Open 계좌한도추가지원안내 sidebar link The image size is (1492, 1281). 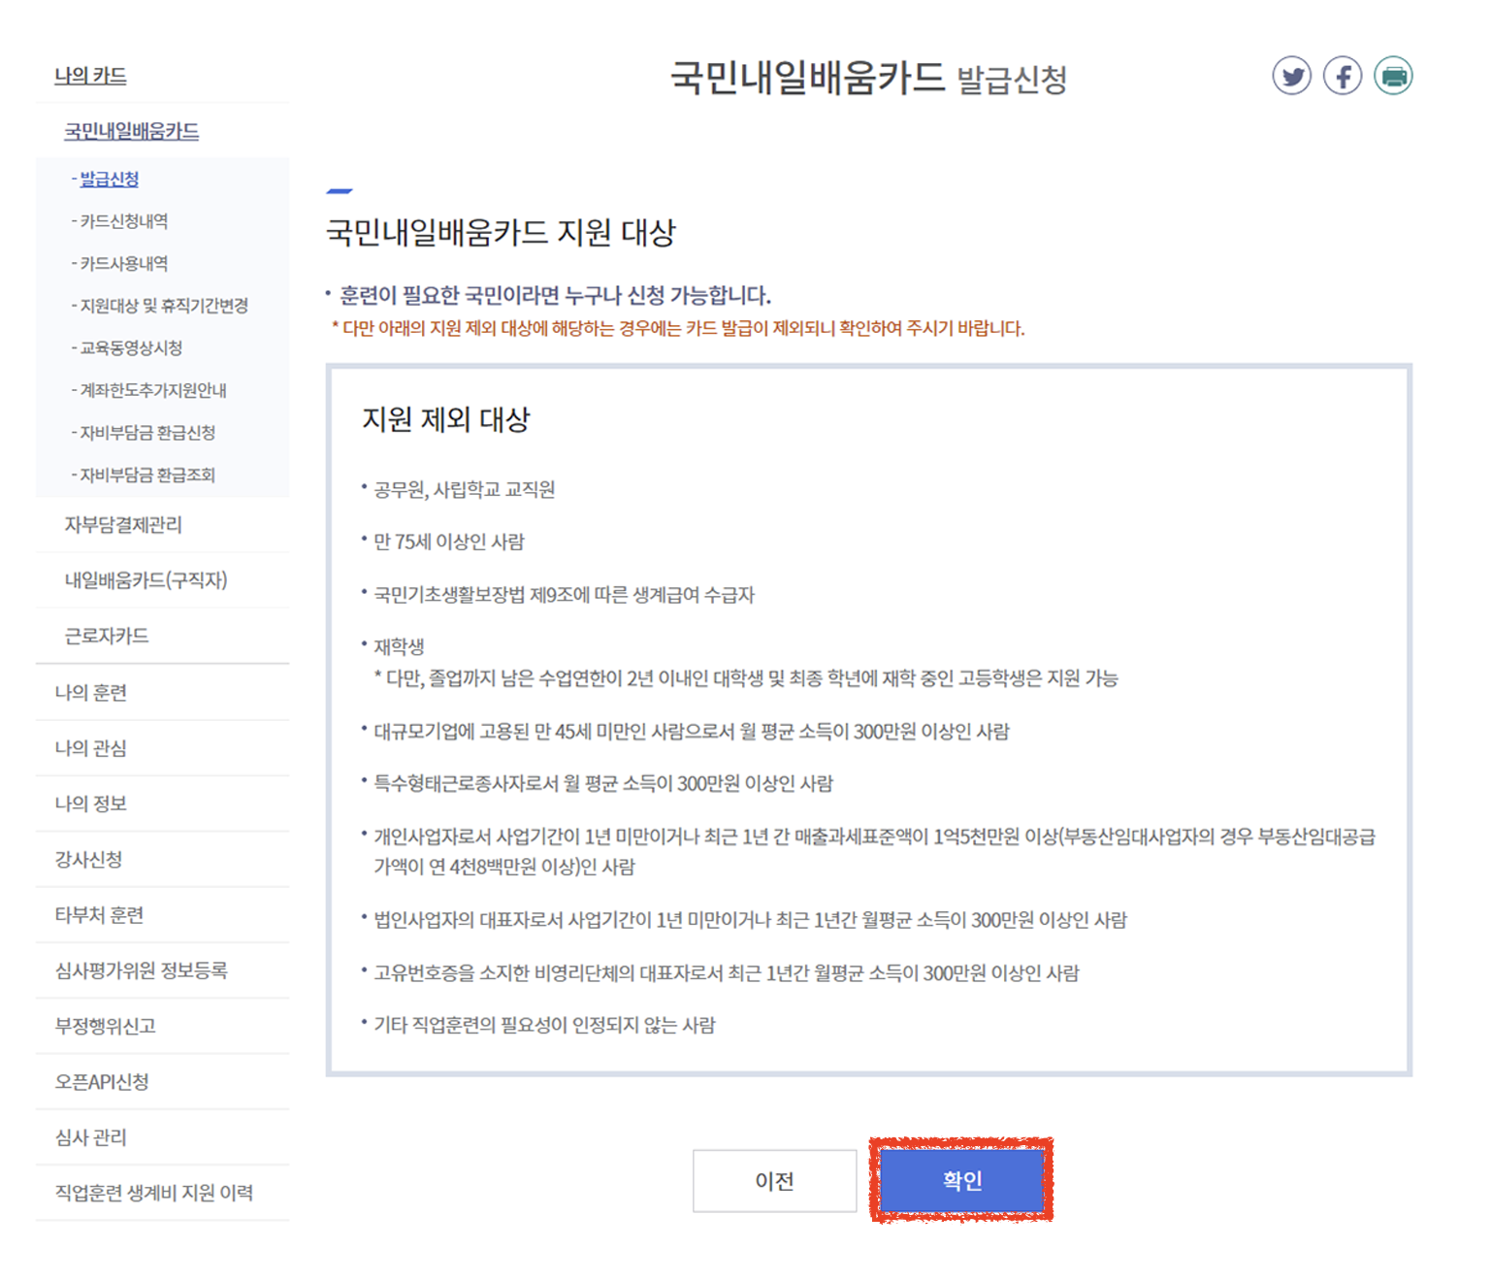[x=152, y=390]
